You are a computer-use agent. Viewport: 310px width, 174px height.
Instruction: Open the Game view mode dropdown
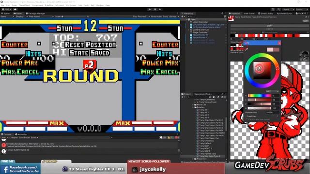tap(7, 16)
